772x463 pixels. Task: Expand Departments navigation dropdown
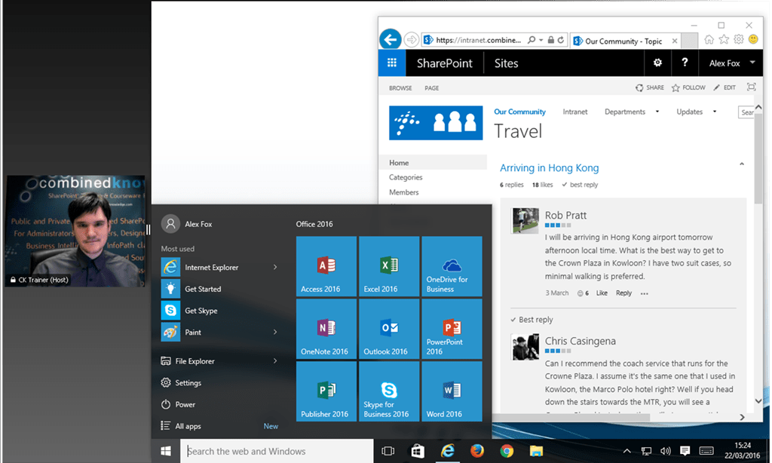click(657, 112)
